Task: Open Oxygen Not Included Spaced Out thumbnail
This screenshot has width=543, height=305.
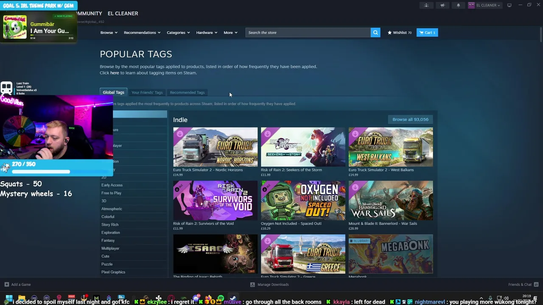Action: tap(303, 200)
